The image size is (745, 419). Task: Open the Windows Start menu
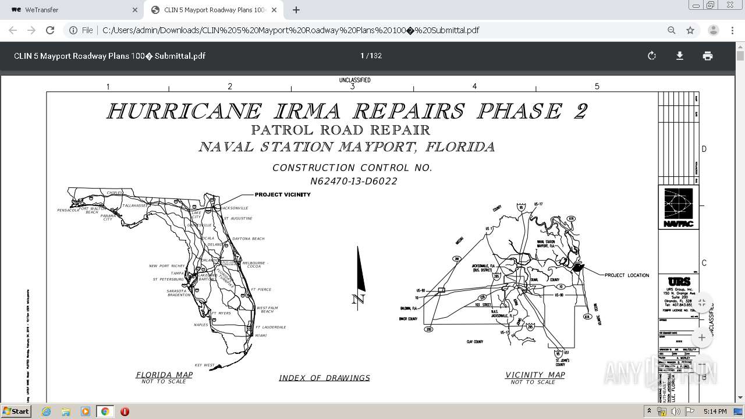tap(16, 411)
